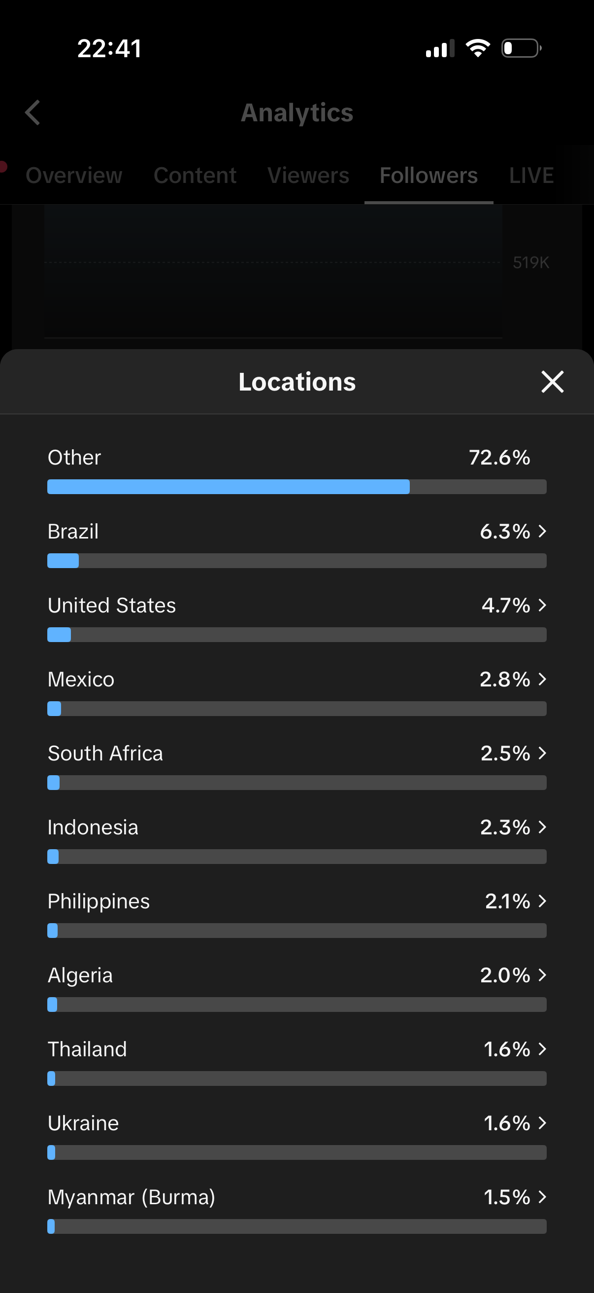594x1293 pixels.
Task: Expand Brazil location details chevron
Action: 542,531
